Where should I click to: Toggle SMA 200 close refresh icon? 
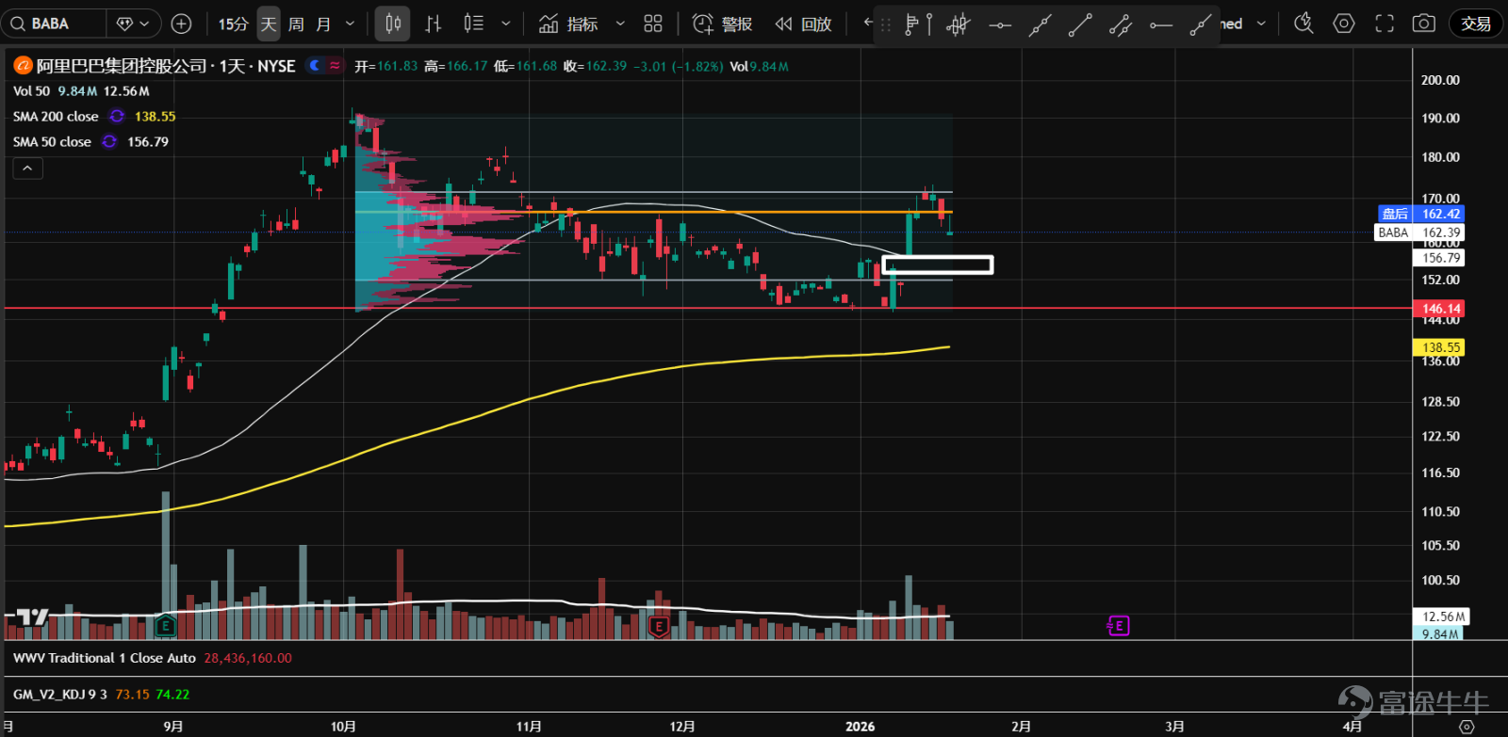(117, 117)
